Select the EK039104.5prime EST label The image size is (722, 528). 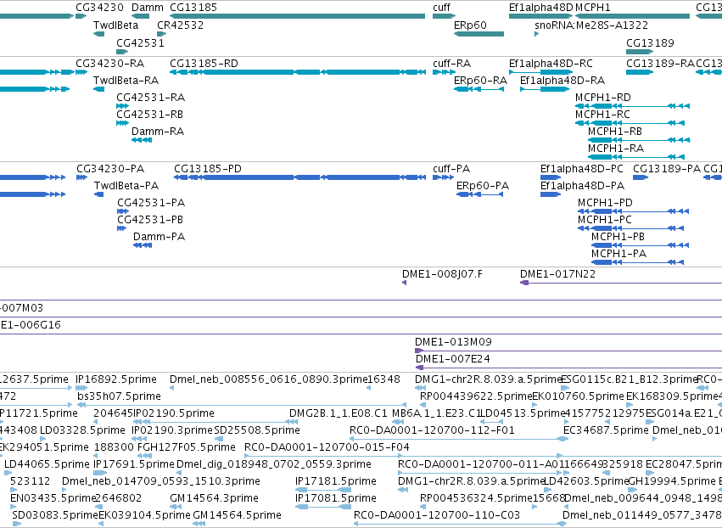pos(144,515)
